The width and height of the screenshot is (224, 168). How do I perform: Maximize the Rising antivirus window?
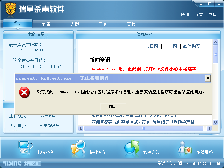pos(210,4)
